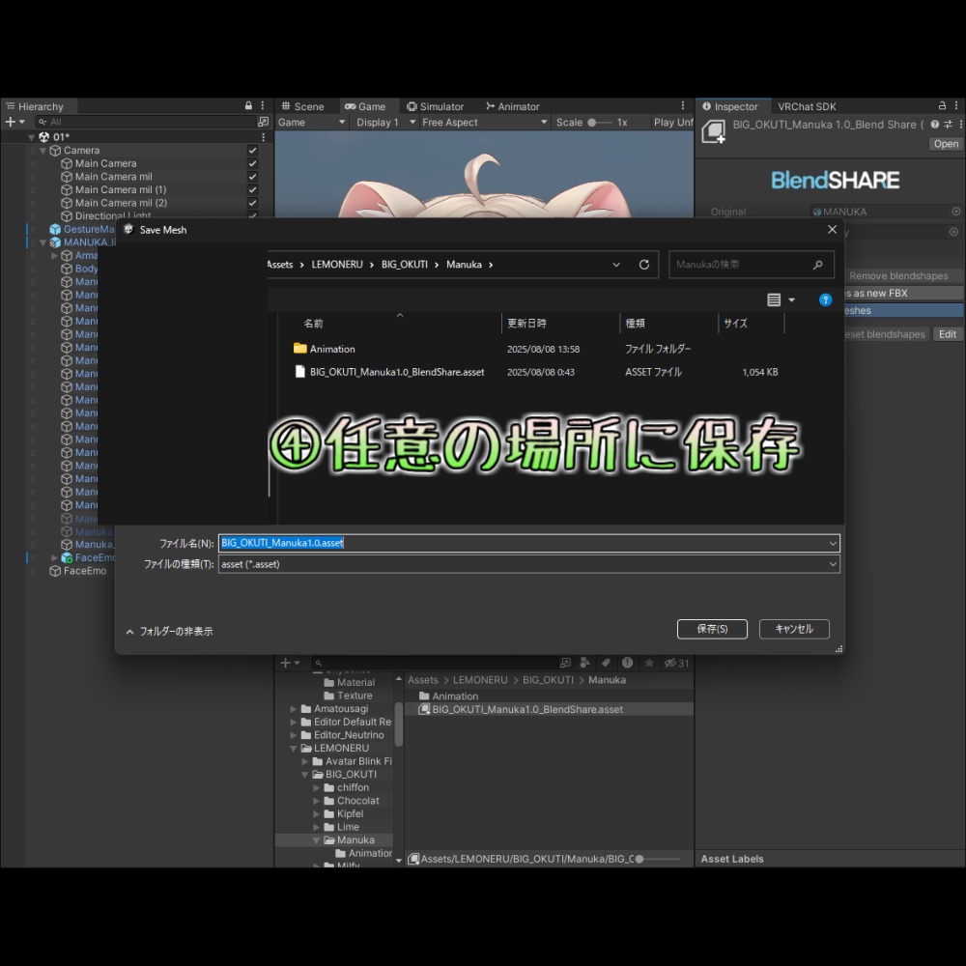Screen dimensions: 966x966
Task: Open Inspector preset sliders icon
Action: [x=948, y=125]
